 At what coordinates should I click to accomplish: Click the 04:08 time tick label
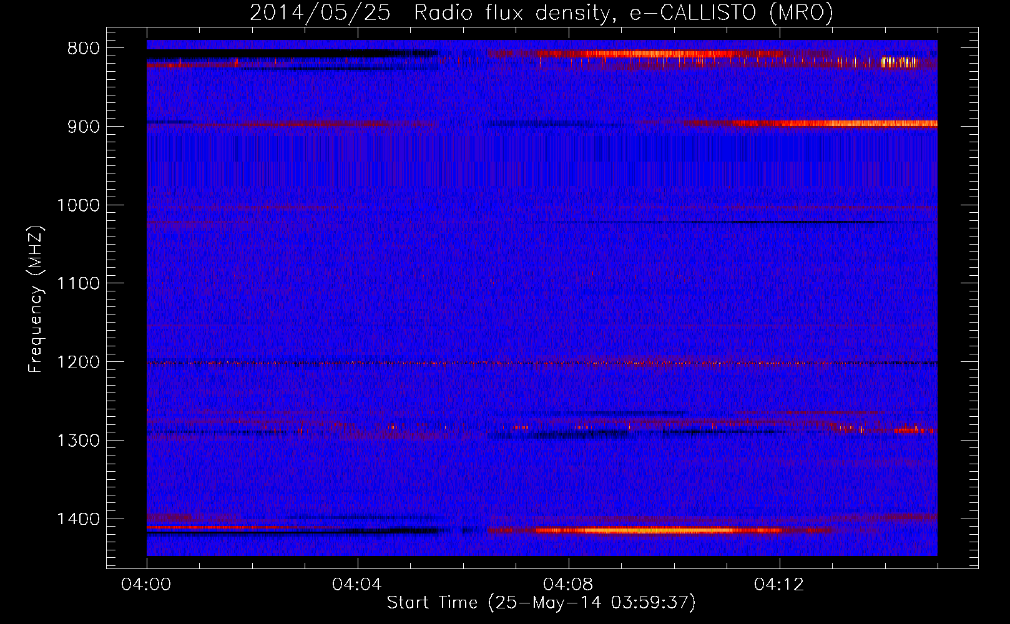click(x=568, y=585)
